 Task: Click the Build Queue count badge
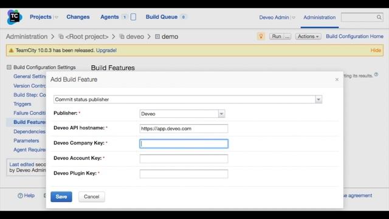tap(184, 17)
